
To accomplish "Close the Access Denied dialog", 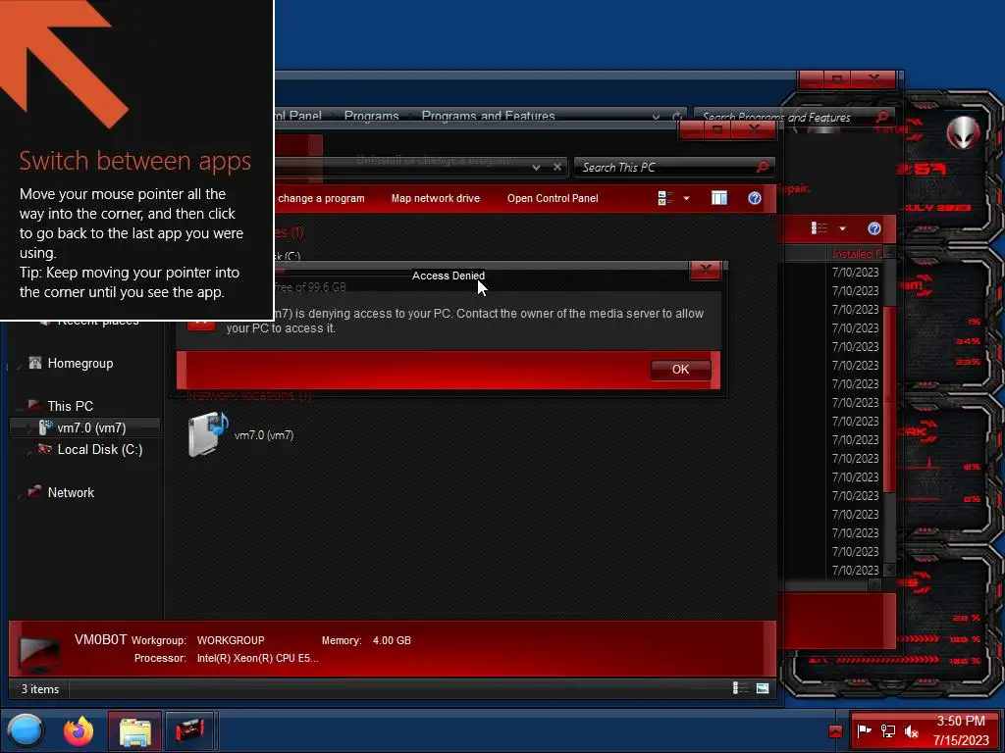I will click(706, 271).
